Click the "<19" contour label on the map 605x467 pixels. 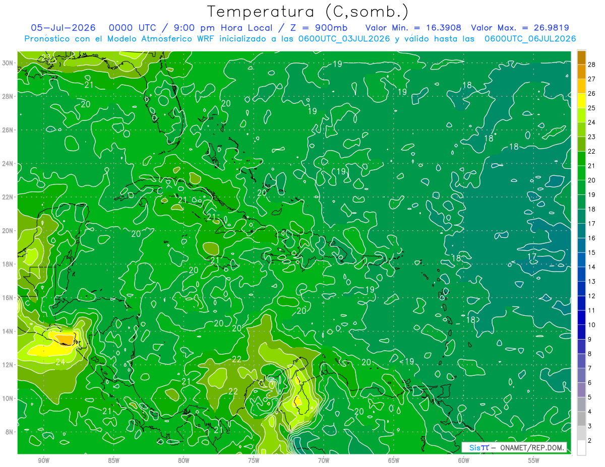407,361
